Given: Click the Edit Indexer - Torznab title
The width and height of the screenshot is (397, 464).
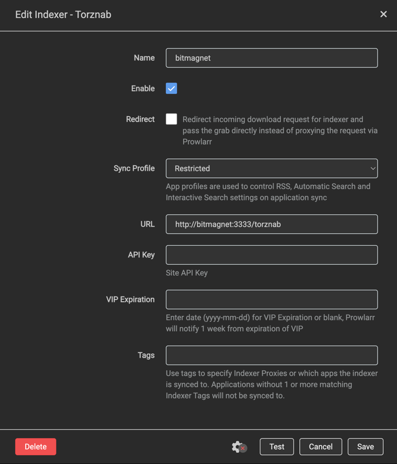Looking at the screenshot, I should pos(63,15).
